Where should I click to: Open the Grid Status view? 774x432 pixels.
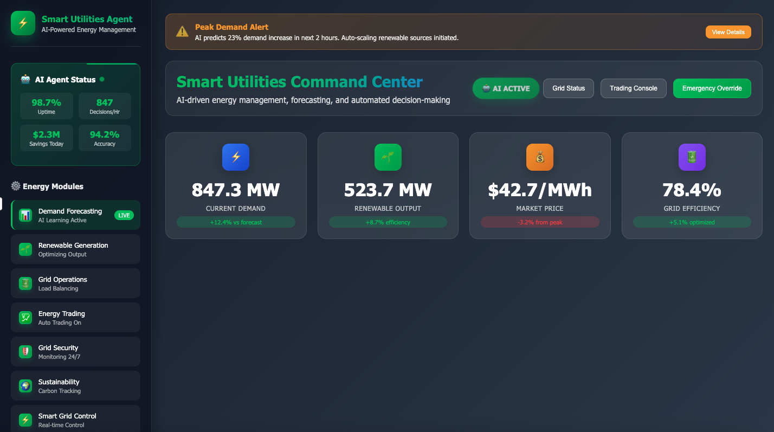pos(568,88)
